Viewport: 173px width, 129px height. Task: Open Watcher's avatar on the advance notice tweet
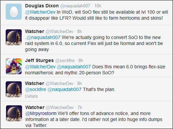pos(14,113)
